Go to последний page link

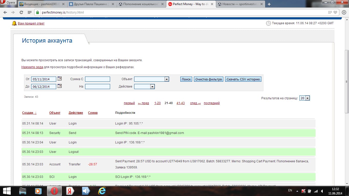[x=212, y=103]
